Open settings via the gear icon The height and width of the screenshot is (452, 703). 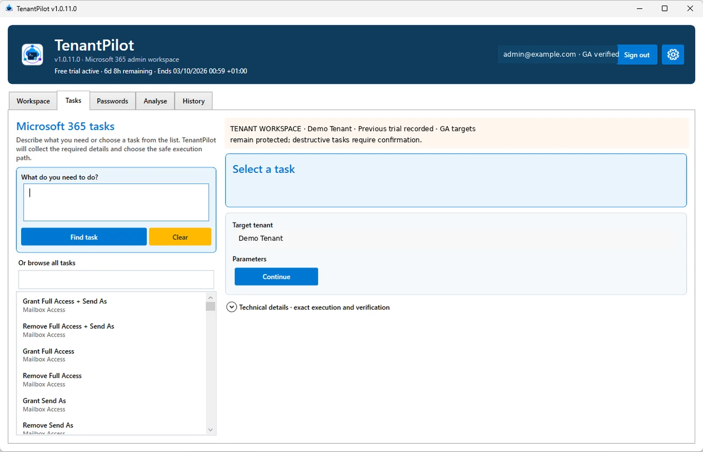click(673, 55)
